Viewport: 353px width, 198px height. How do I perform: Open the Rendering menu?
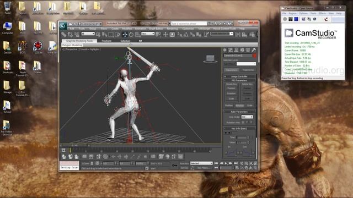pyautogui.click(x=172, y=29)
